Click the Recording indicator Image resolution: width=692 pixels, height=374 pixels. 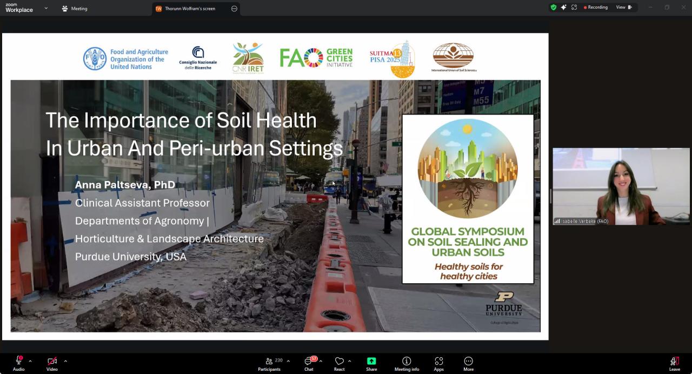coord(596,8)
